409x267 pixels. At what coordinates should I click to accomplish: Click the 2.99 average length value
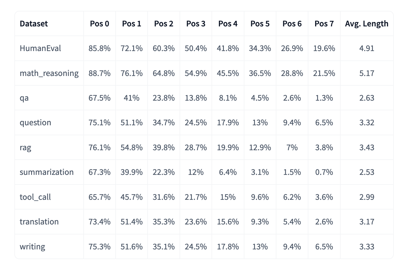coord(366,197)
